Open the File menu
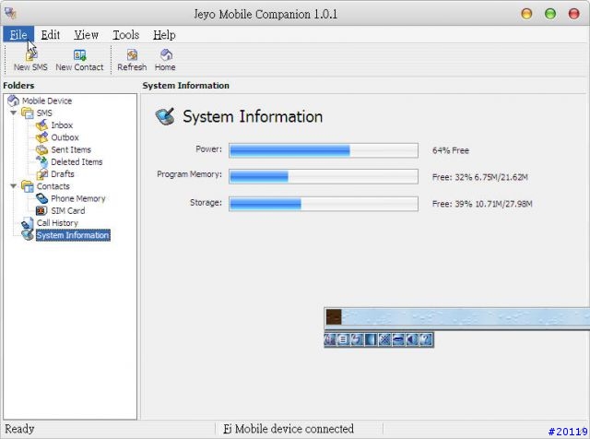Screen dimensions: 590x439 (x=18, y=35)
